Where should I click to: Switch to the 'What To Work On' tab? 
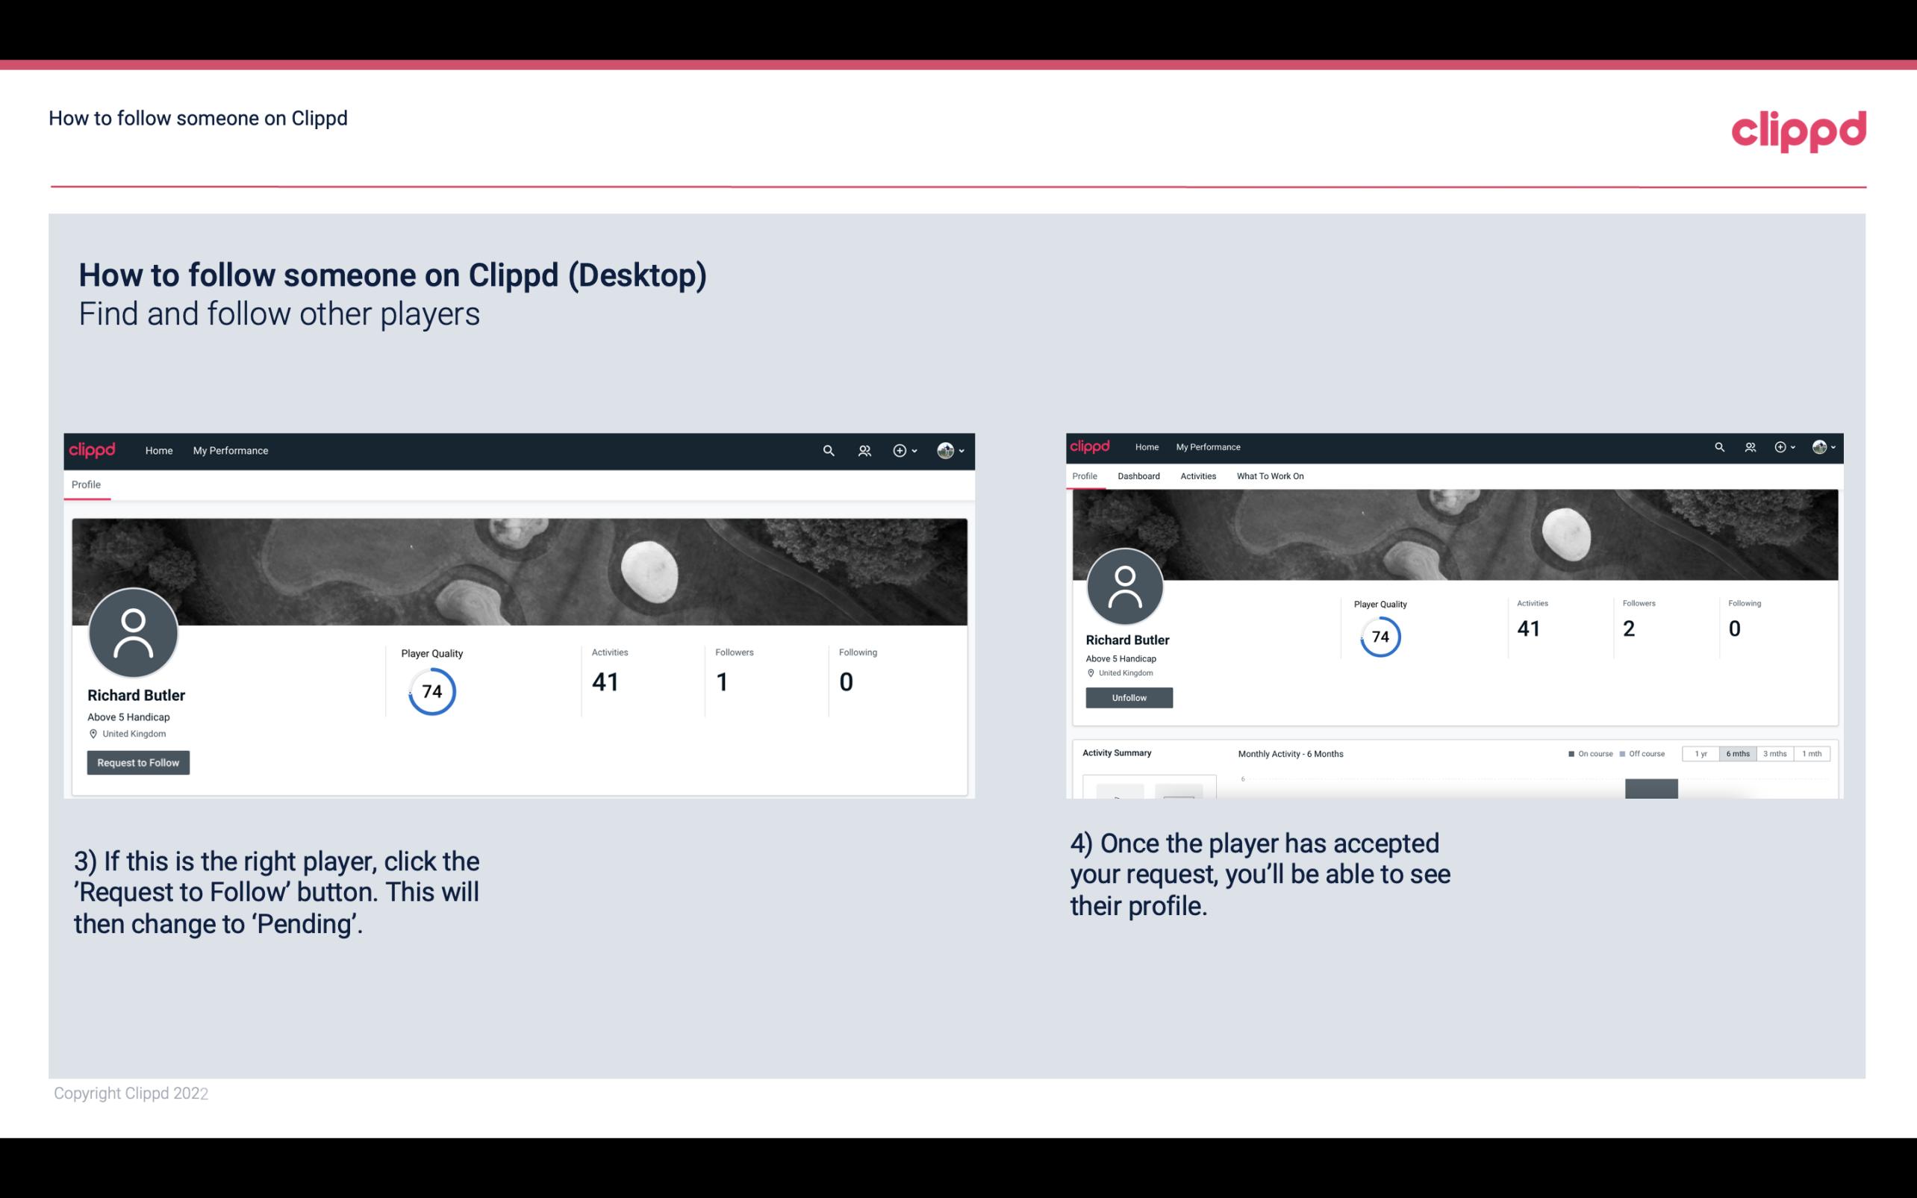[1270, 476]
